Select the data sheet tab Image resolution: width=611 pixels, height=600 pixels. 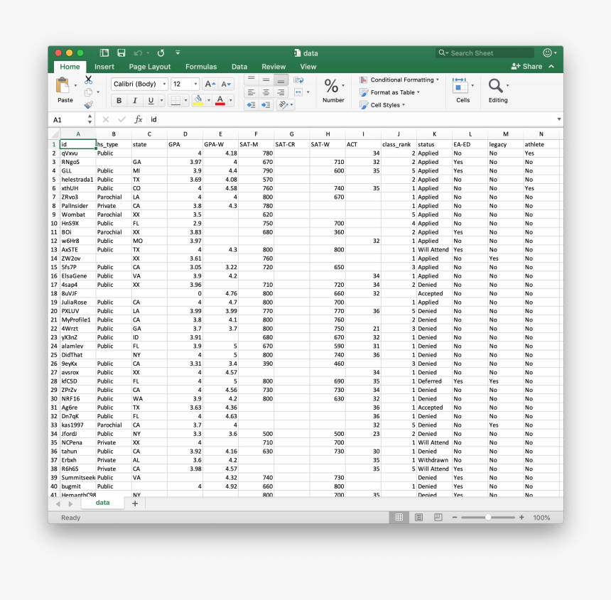pos(102,503)
